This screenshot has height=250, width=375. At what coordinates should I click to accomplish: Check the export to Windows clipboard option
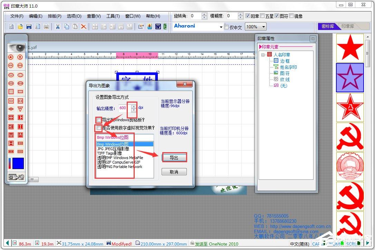99,120
